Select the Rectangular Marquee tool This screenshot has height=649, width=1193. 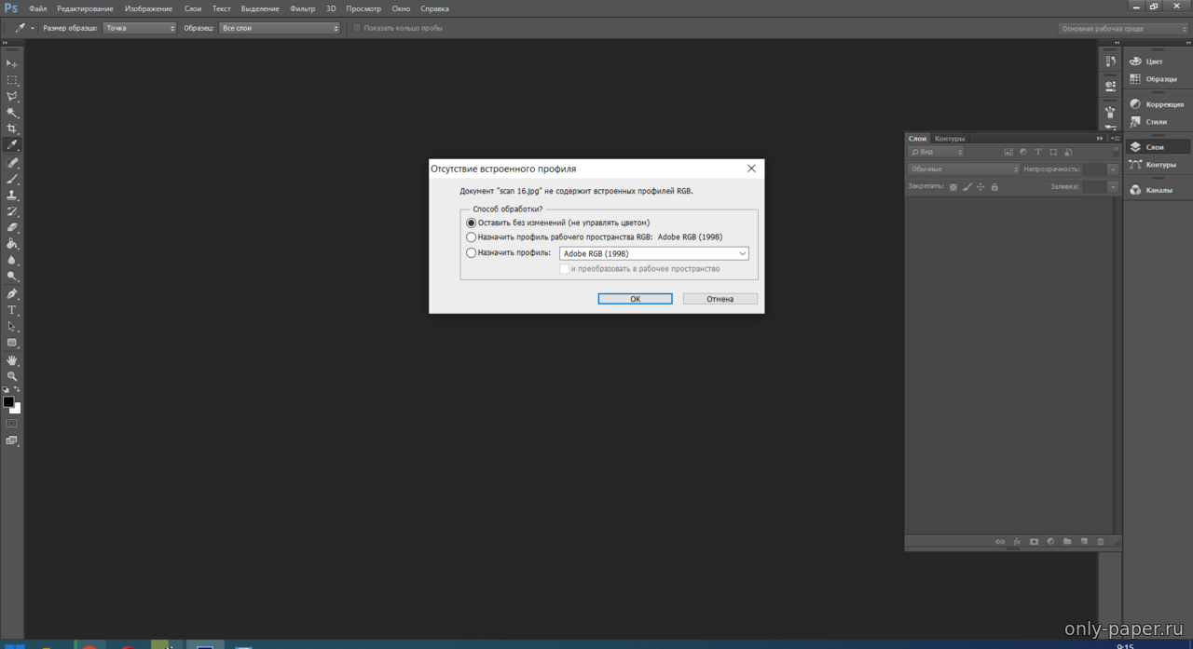12,80
